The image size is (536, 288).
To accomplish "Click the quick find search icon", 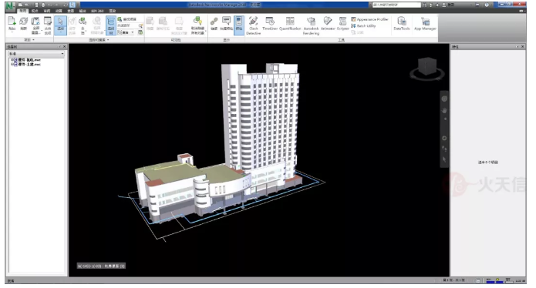I will (x=140, y=25).
